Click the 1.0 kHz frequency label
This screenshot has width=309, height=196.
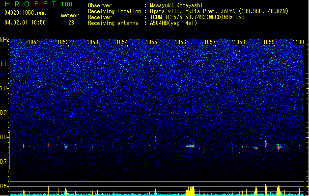pos(4,88)
